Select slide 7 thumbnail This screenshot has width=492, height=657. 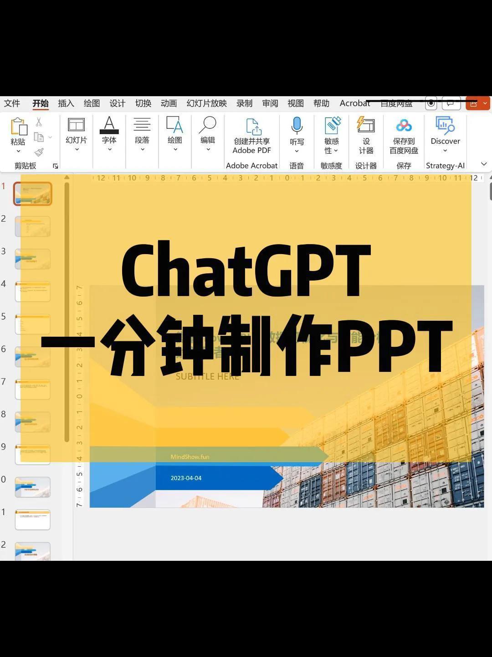coord(32,390)
